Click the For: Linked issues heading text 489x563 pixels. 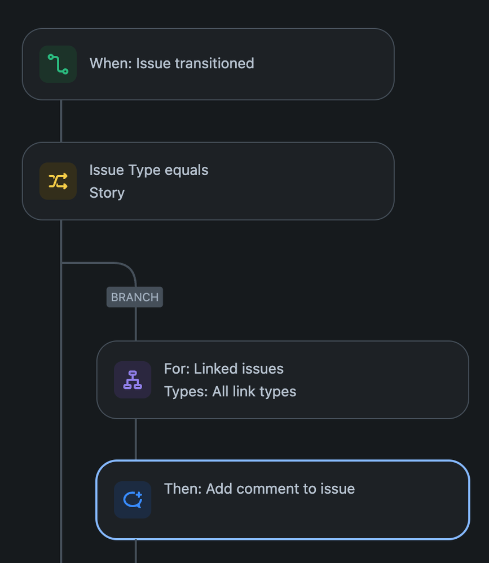(x=224, y=369)
